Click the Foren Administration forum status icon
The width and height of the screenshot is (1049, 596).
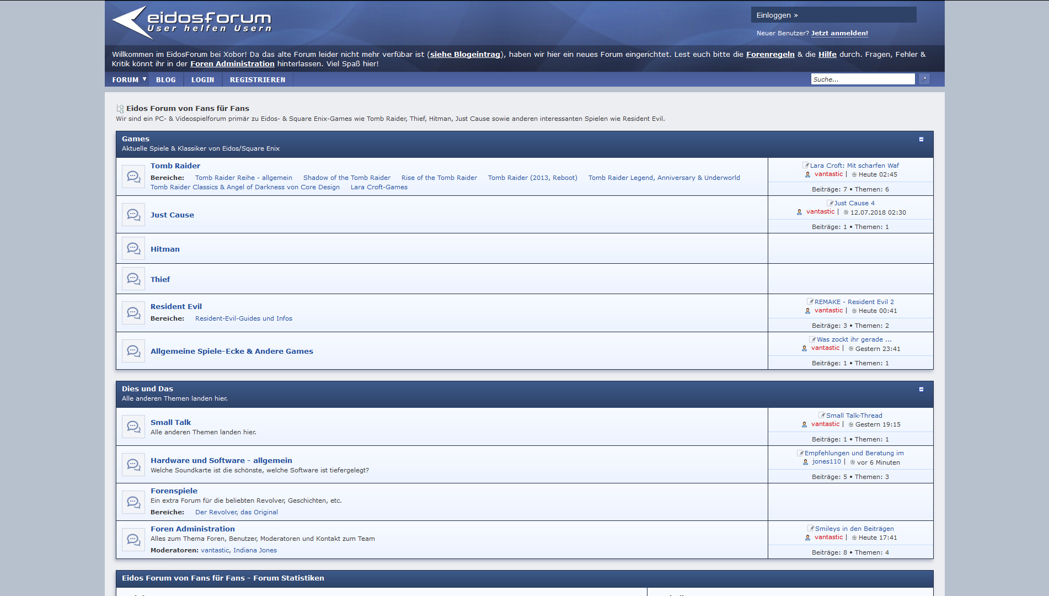click(133, 540)
